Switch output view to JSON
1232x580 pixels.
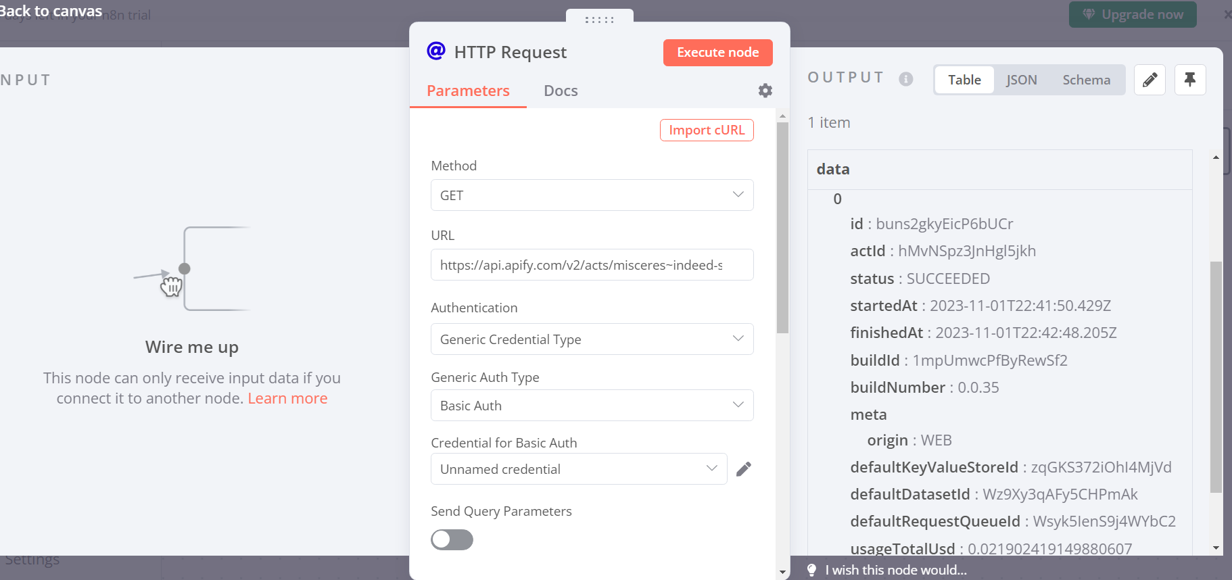point(1021,80)
